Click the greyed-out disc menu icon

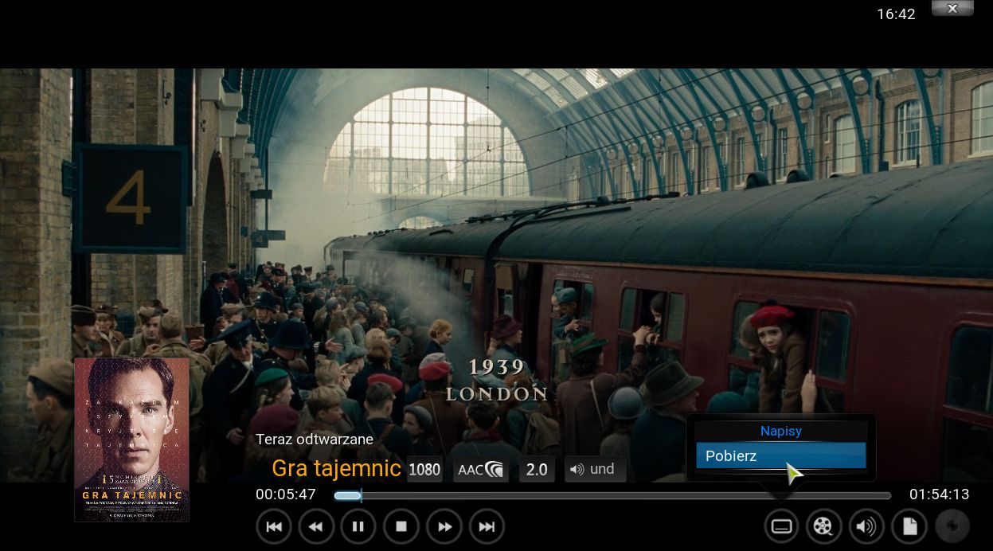[x=952, y=526]
